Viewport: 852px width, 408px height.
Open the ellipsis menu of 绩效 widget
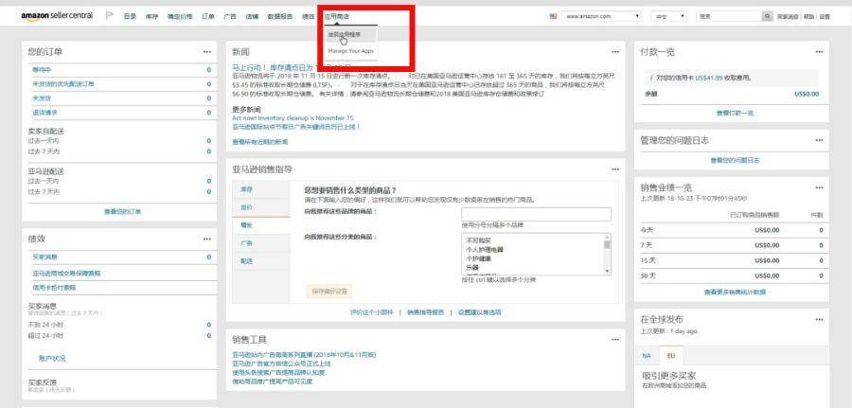point(207,239)
